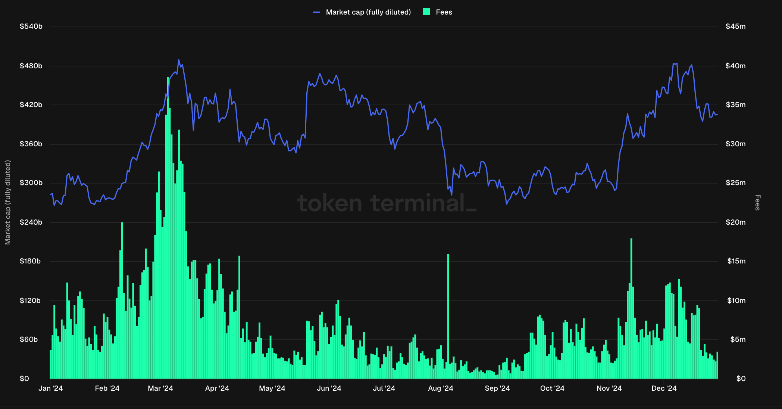Click the vertical Fees axis title

point(757,202)
